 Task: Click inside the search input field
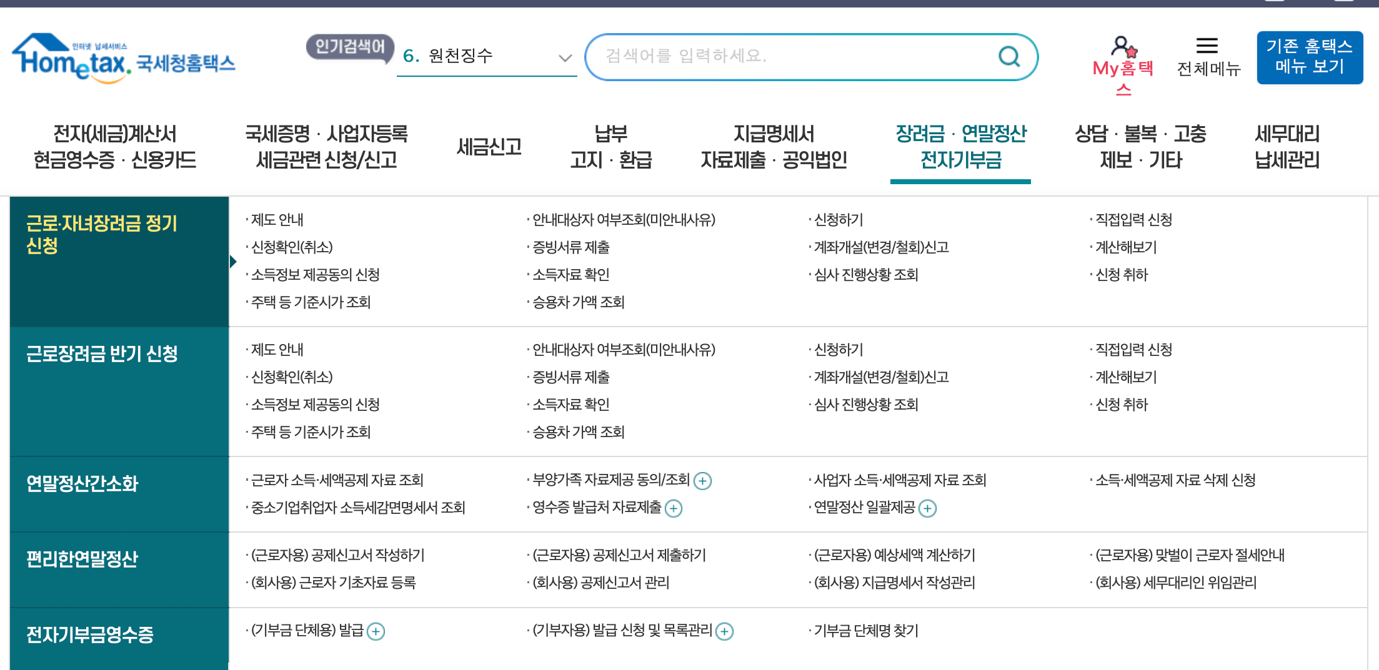pos(781,57)
